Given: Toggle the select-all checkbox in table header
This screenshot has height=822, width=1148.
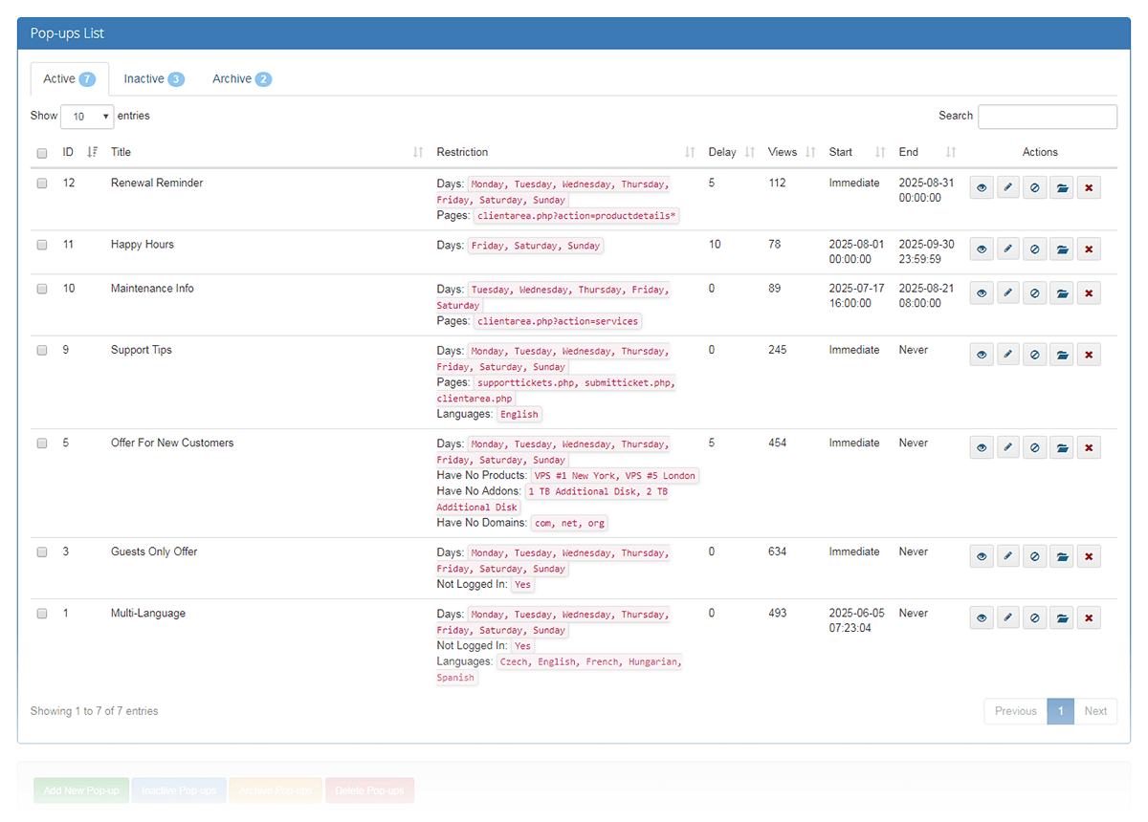Looking at the screenshot, I should (x=42, y=153).
